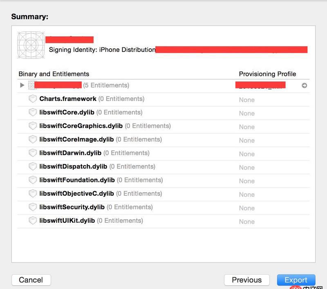Click the libswiftDispatch.dylib shield icon

click(x=33, y=166)
